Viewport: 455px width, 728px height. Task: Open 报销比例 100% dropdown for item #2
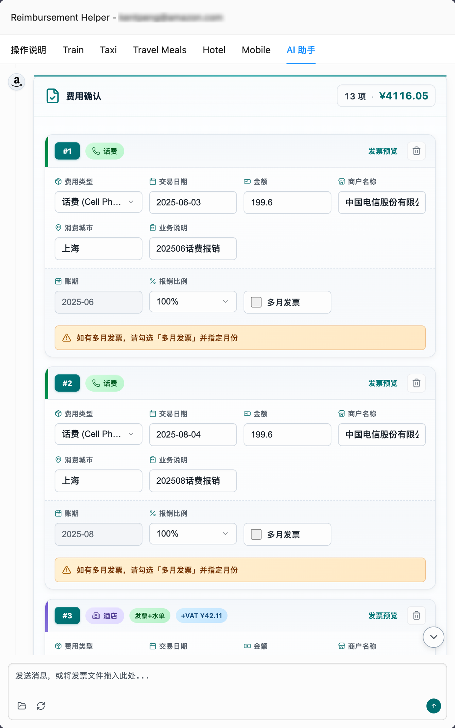click(193, 534)
